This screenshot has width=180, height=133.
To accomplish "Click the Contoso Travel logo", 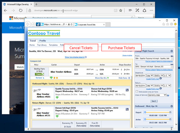I will point(44,33).
